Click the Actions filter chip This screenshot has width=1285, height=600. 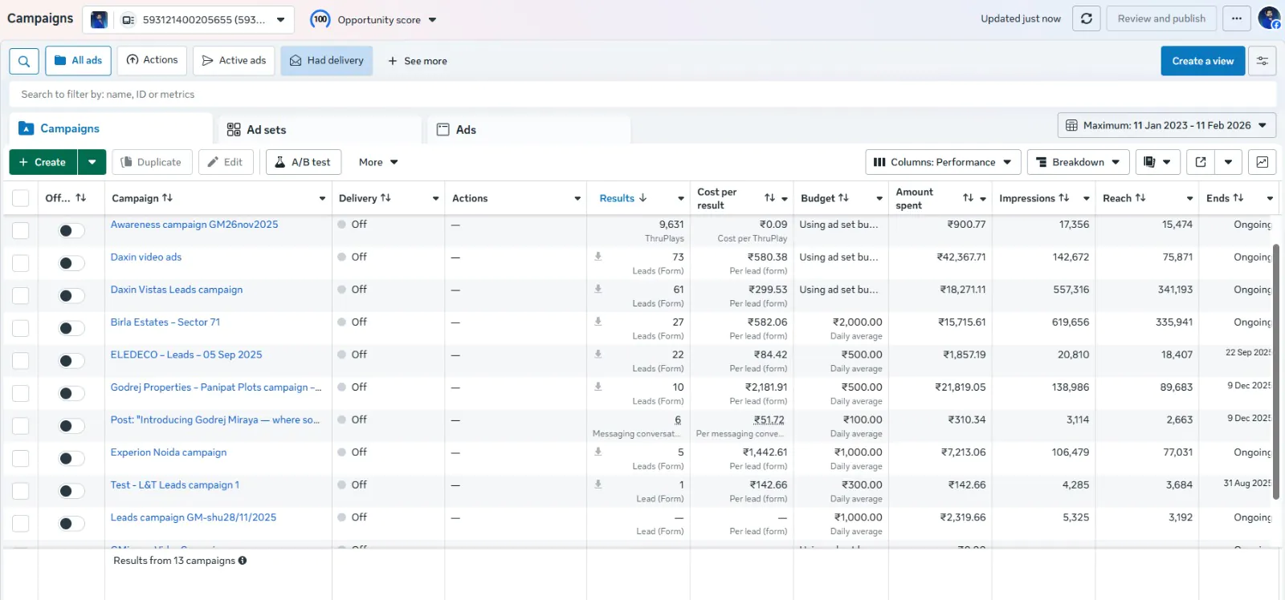(x=153, y=60)
